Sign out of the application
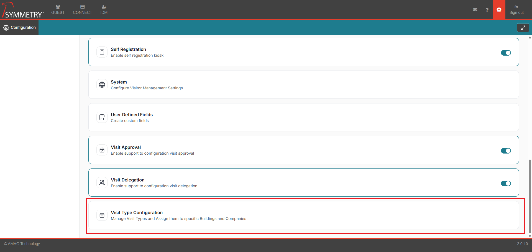This screenshot has height=252, width=532. 516,10
